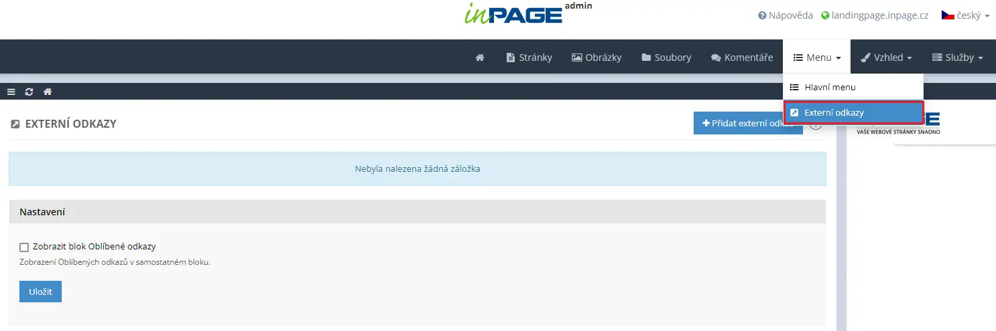Viewport: 996px width, 331px height.
Task: Select Hlavní menu from the dropdown
Action: click(x=829, y=87)
